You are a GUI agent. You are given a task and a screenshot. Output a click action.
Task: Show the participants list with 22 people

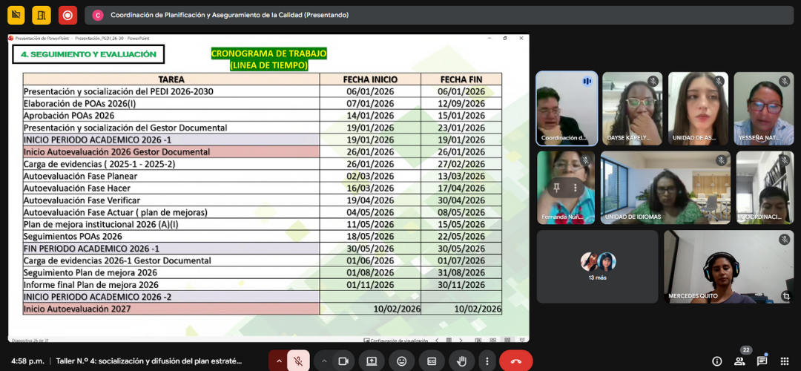[739, 361]
